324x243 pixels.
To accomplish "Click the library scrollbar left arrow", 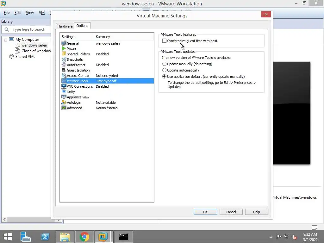I will pos(4,220).
